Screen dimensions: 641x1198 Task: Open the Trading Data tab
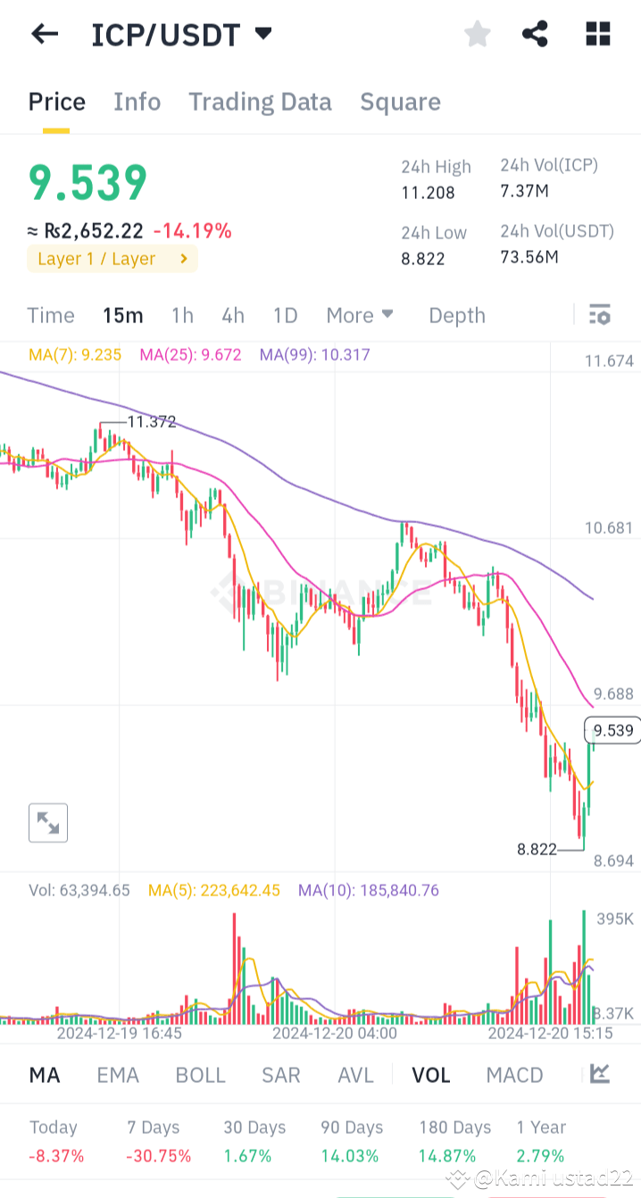[260, 102]
